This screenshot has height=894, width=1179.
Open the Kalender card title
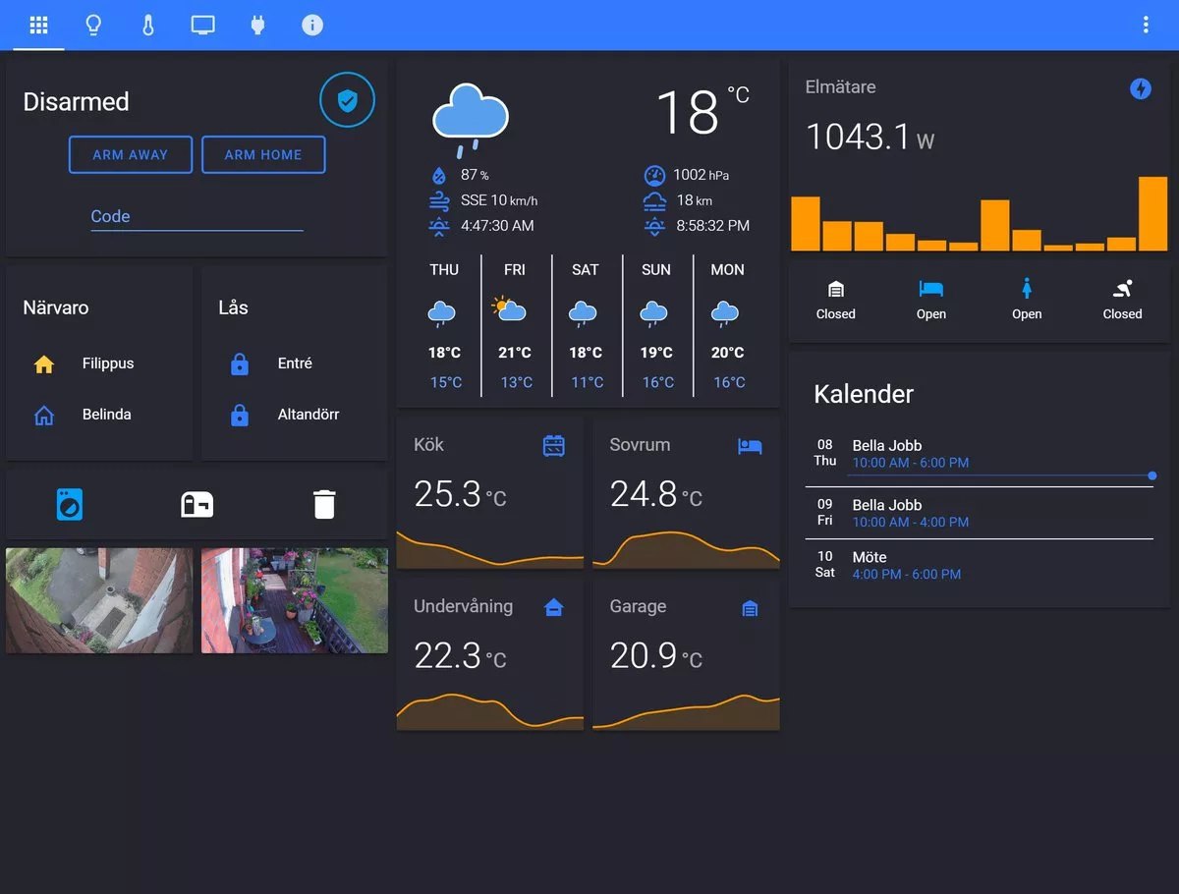(864, 394)
